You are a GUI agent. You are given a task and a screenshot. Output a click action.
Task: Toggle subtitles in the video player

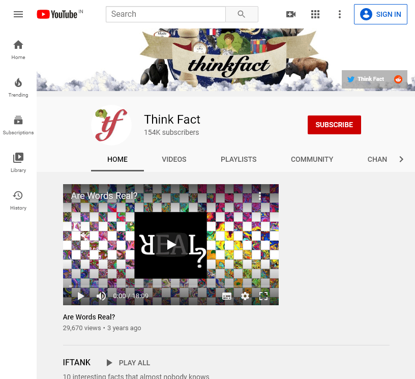click(226, 296)
